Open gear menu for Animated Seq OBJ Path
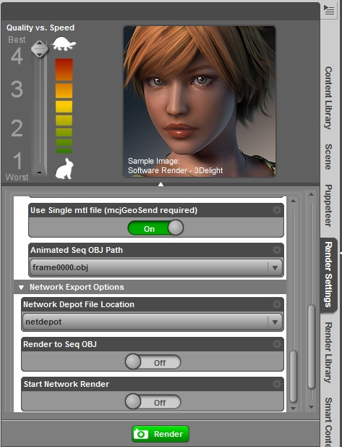This screenshot has height=447, width=342. 276,250
